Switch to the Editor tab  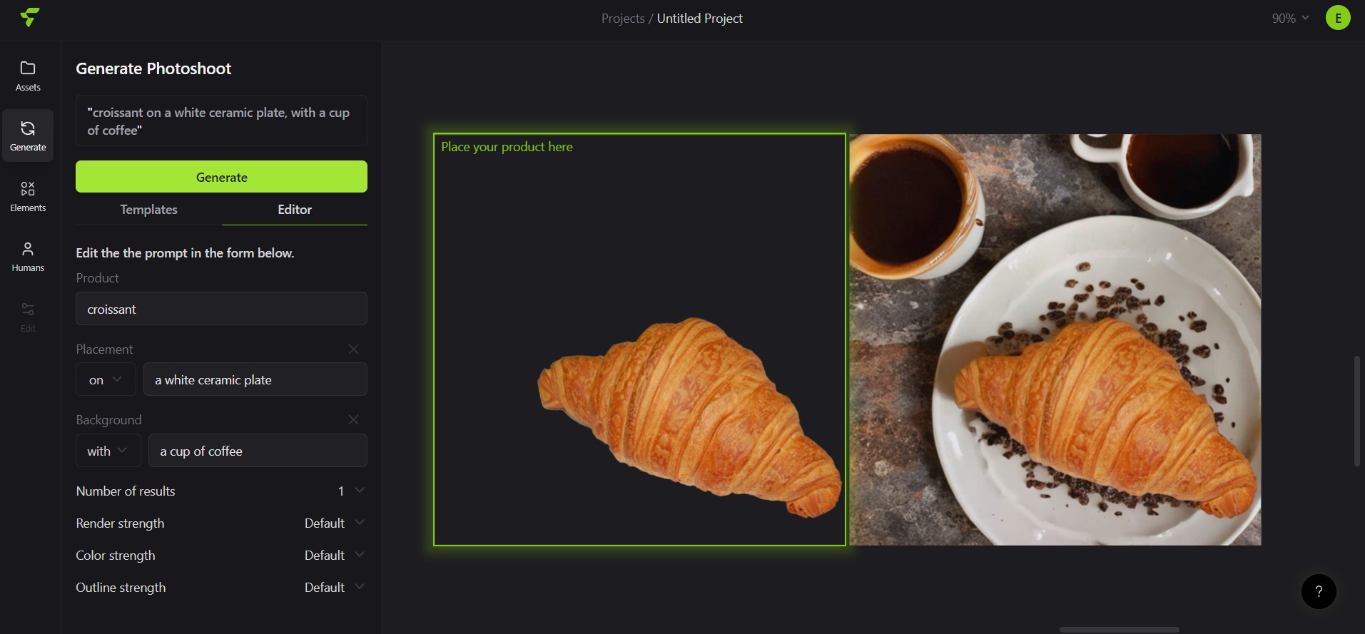(295, 210)
